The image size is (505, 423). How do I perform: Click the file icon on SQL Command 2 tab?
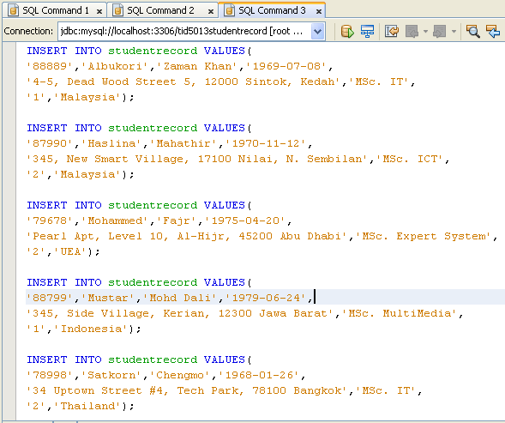pyautogui.click(x=117, y=10)
